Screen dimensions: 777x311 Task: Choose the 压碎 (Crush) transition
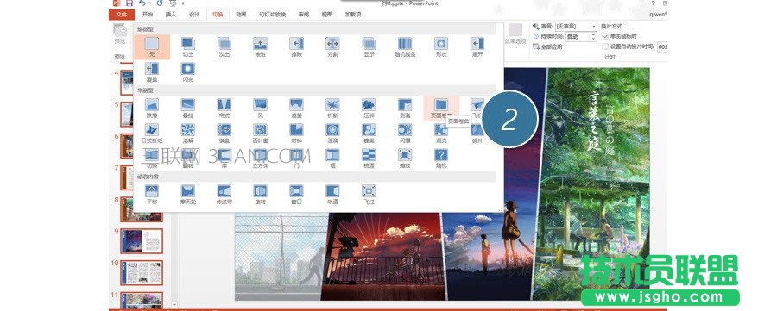tap(369, 109)
